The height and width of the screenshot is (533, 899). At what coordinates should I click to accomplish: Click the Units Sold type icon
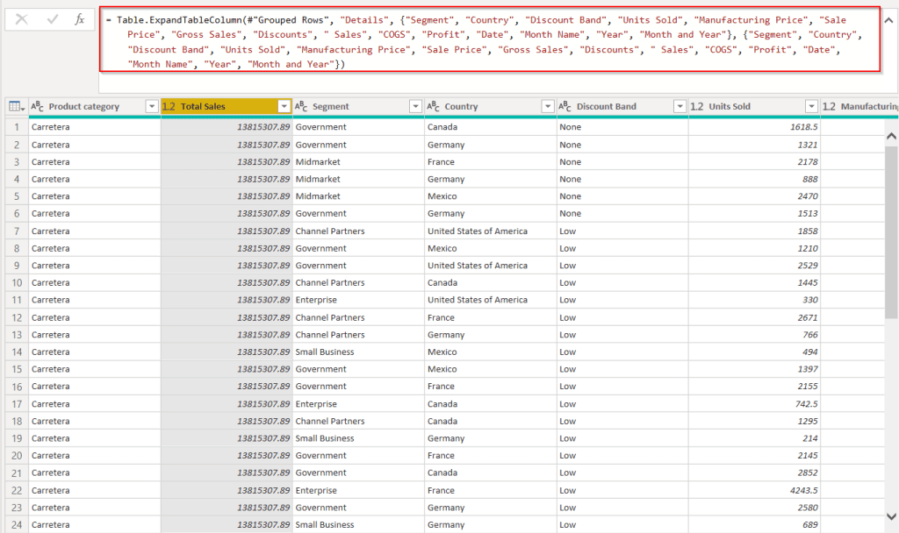point(696,106)
